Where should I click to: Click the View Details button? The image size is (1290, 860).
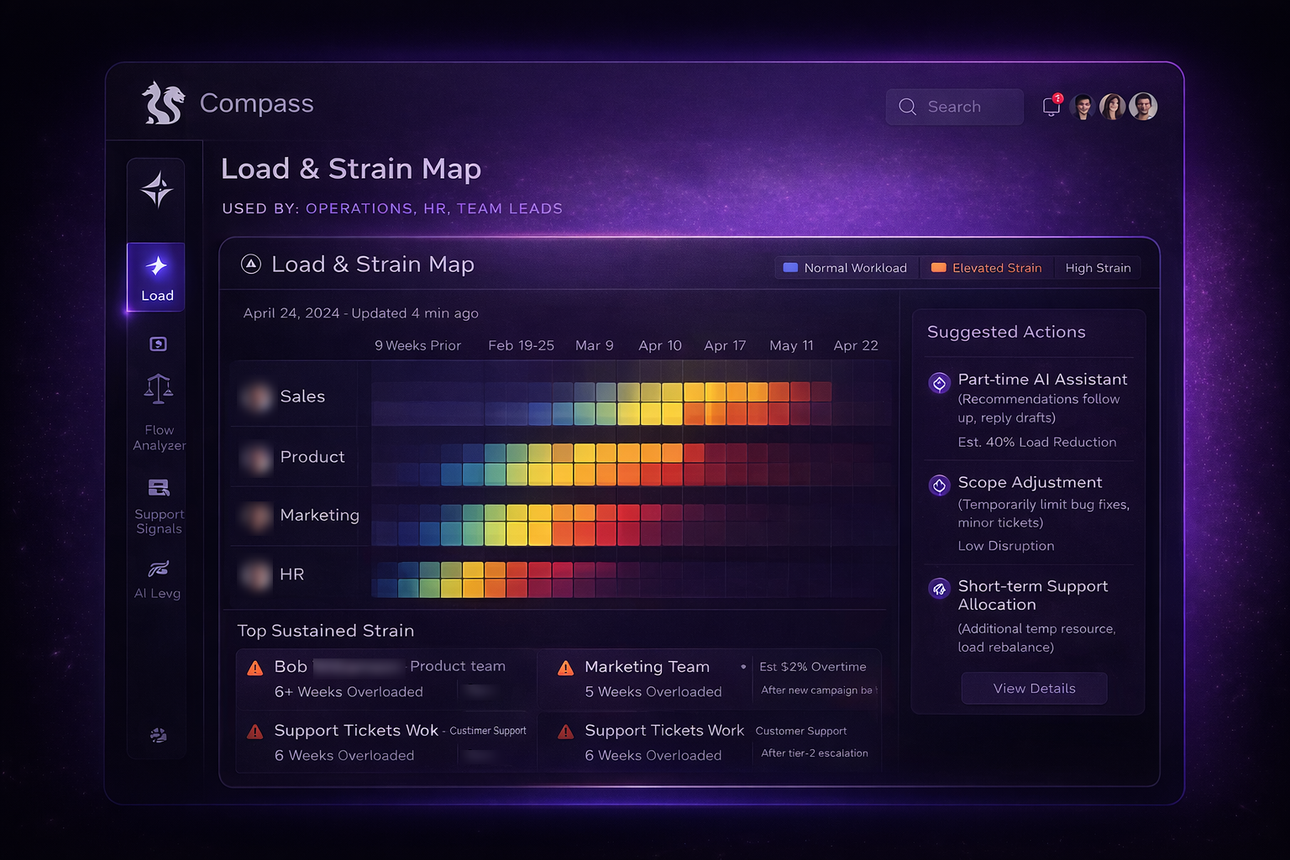(1034, 689)
